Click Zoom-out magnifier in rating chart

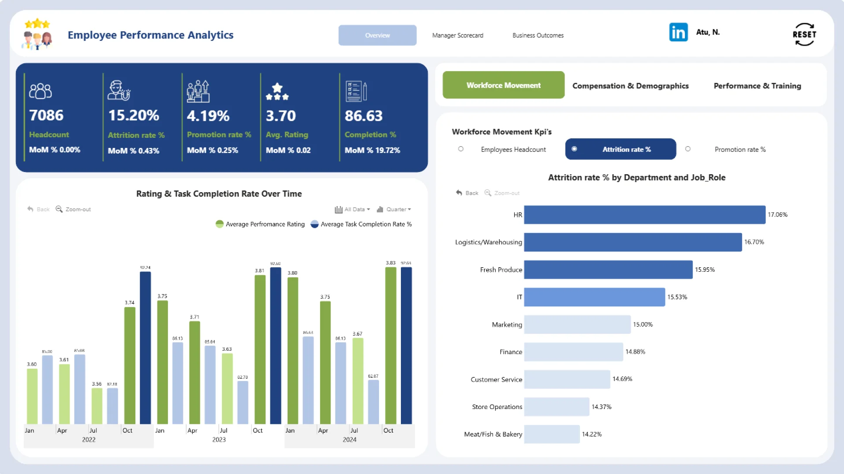click(59, 209)
